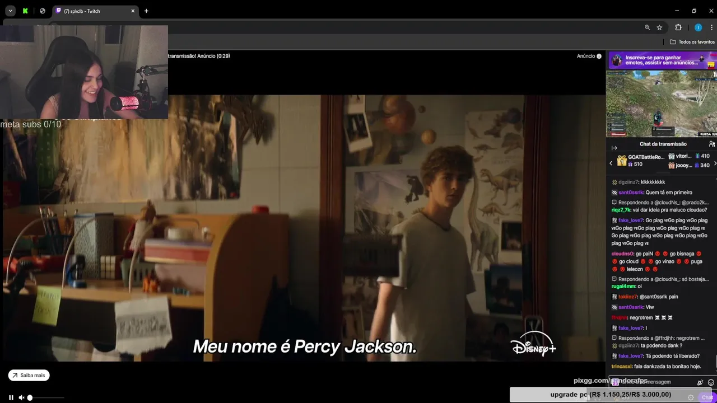Click username trincasxl in chat

coord(622,366)
